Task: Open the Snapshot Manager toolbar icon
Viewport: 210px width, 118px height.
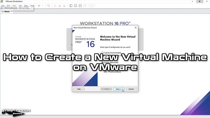Action: pyautogui.click(x=64, y=6)
